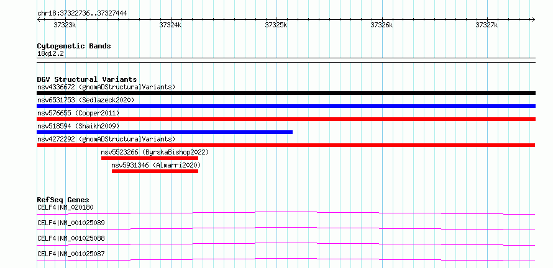The image size is (553, 268).
Task: Open the nsv5931346 (Almarri2020) label
Action: [156, 165]
